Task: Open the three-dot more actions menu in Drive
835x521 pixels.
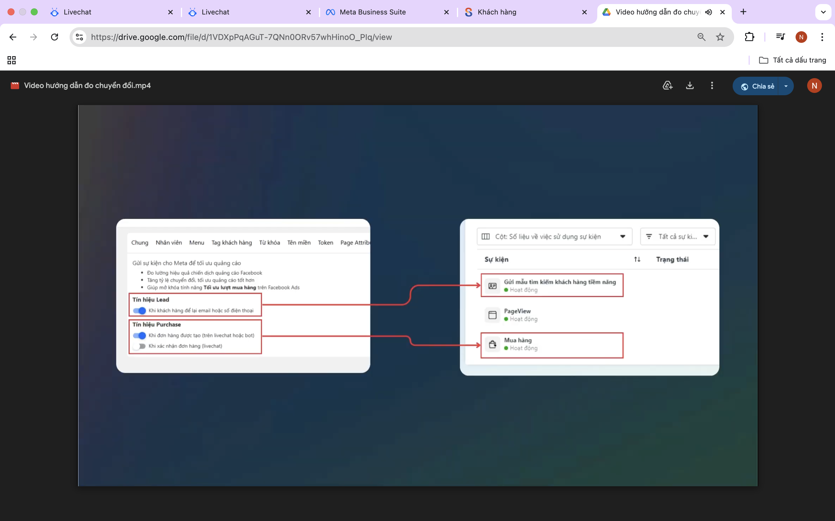Action: [712, 85]
